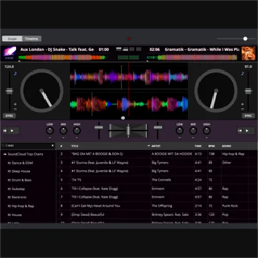The image size is (258, 258).
Task: Open the Drum & Bass chart
Action: [19, 180]
